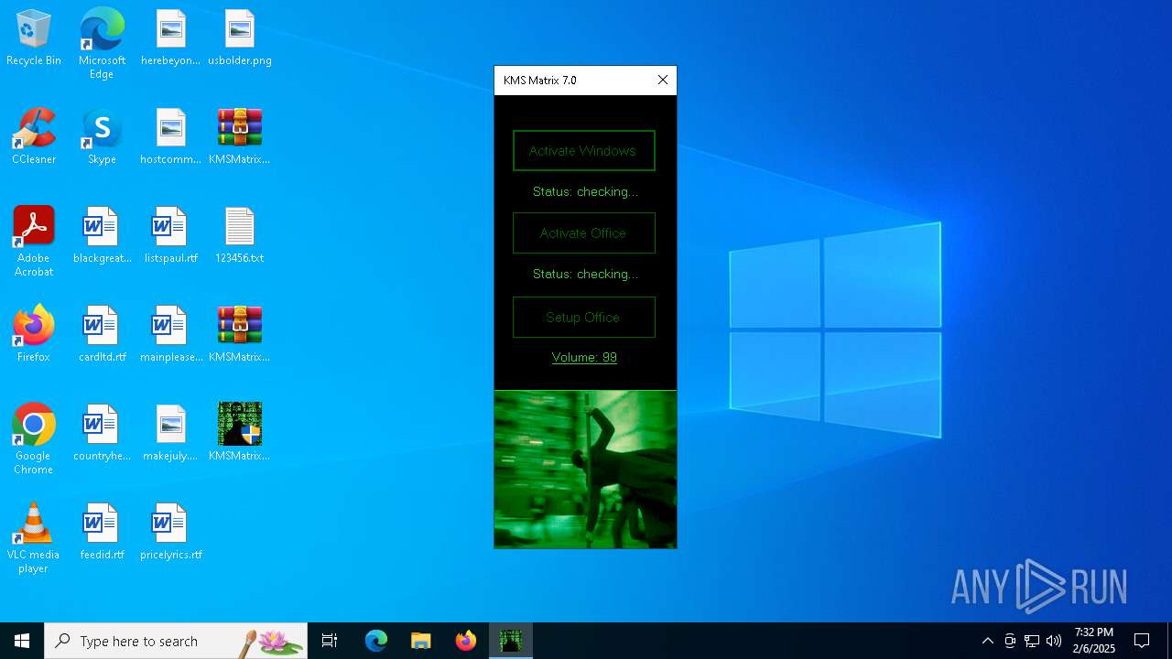Image resolution: width=1172 pixels, height=659 pixels.
Task: Open the notification center icon
Action: (x=1142, y=641)
